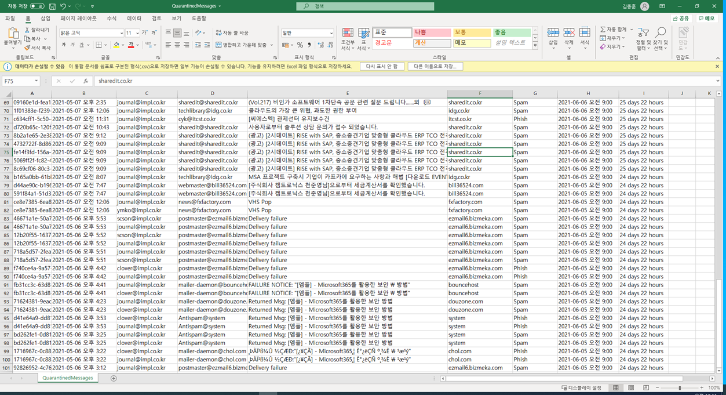
Task: Click the 메모 comments button
Action: [707, 19]
